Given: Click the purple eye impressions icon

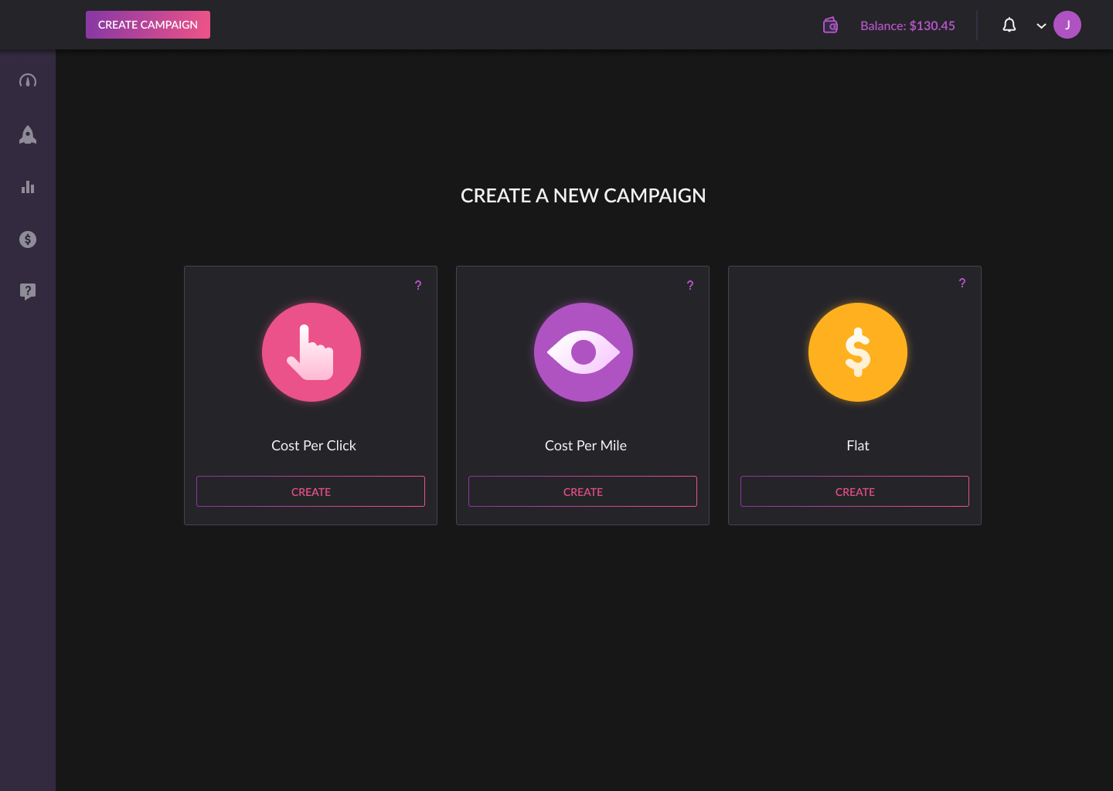Looking at the screenshot, I should point(584,352).
